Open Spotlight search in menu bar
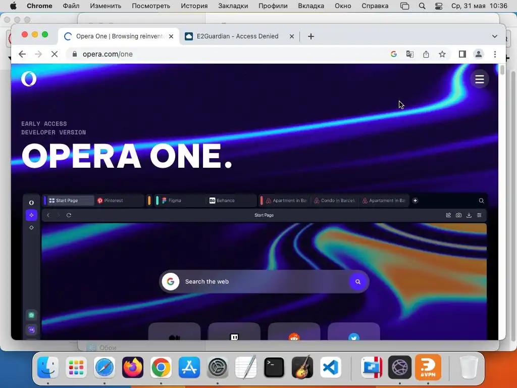Image resolution: width=517 pixels, height=388 pixels. [x=422, y=6]
